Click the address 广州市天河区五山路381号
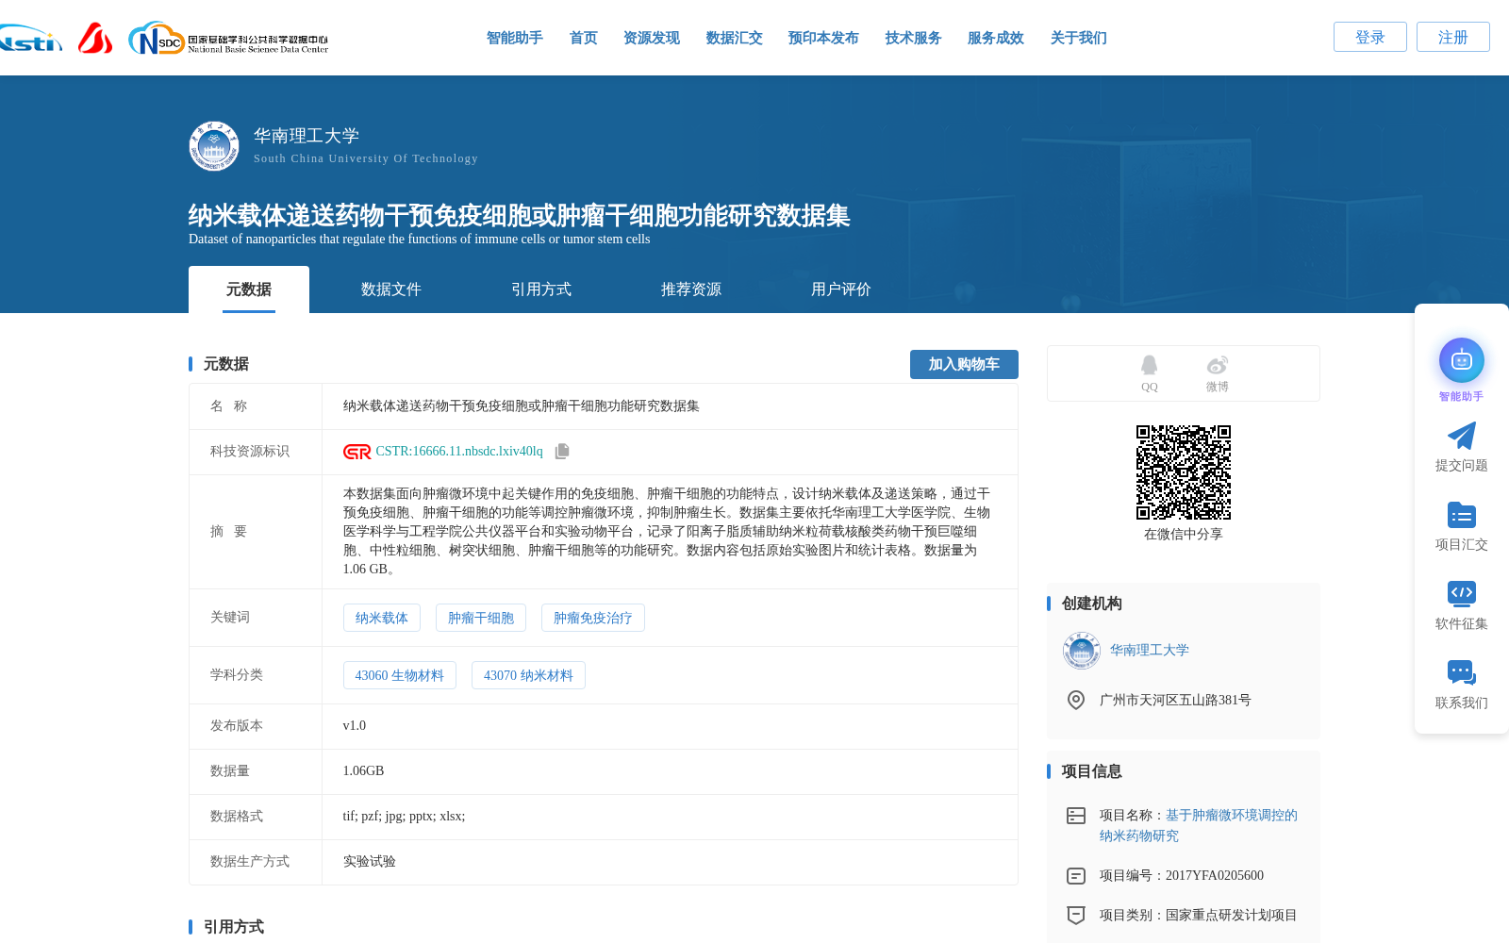Image resolution: width=1509 pixels, height=943 pixels. coord(1175,701)
